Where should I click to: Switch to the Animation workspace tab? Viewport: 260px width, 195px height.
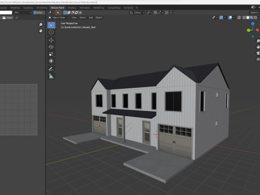(84, 8)
